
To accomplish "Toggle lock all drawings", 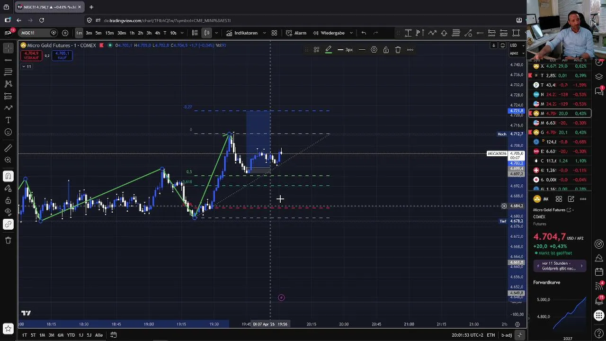I will tap(8, 200).
